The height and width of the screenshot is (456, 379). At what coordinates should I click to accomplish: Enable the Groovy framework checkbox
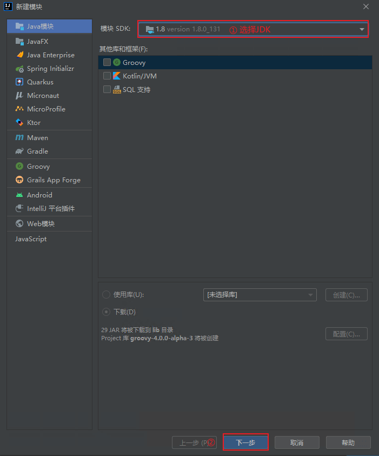point(107,62)
